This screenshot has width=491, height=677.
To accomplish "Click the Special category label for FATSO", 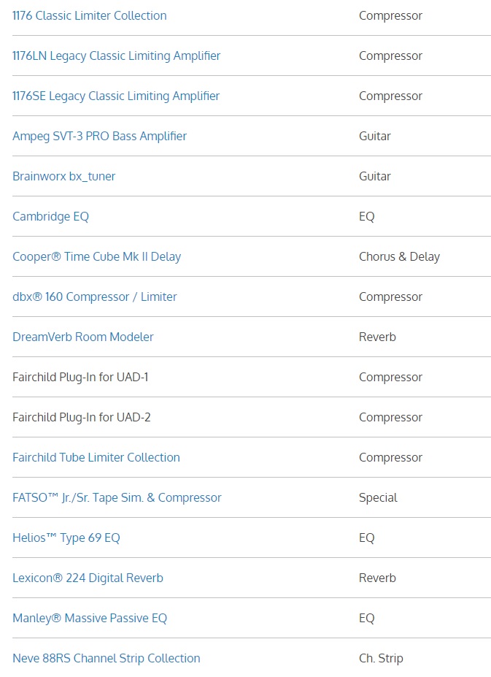I will (x=378, y=497).
